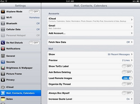Open Notifications using the red dot icon
Image resolution: width=140 pixels, height=104 pixels.
point(3,49)
